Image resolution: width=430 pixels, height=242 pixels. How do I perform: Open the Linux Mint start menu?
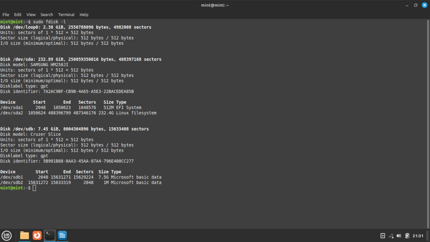click(x=6, y=236)
